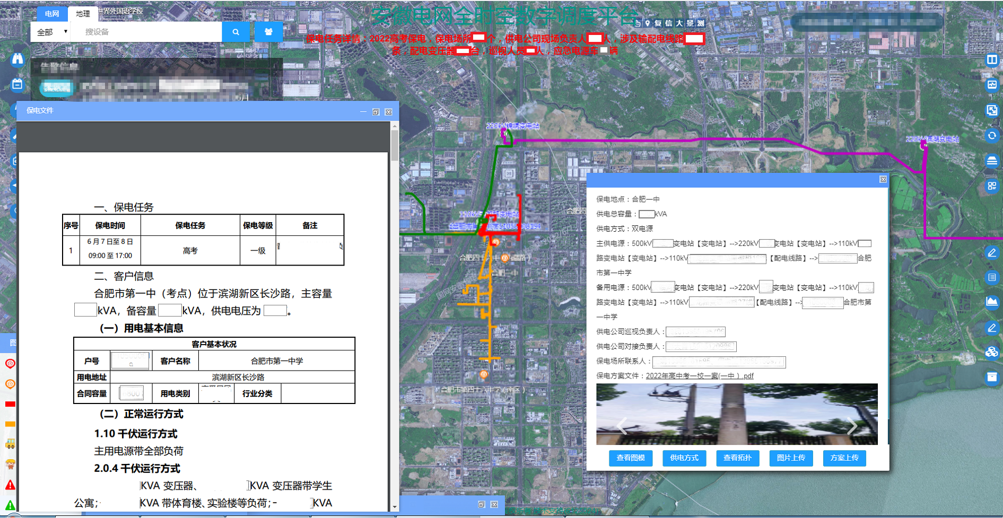
Task: Click the yellow vehicle legend icon
Action: [x=10, y=444]
